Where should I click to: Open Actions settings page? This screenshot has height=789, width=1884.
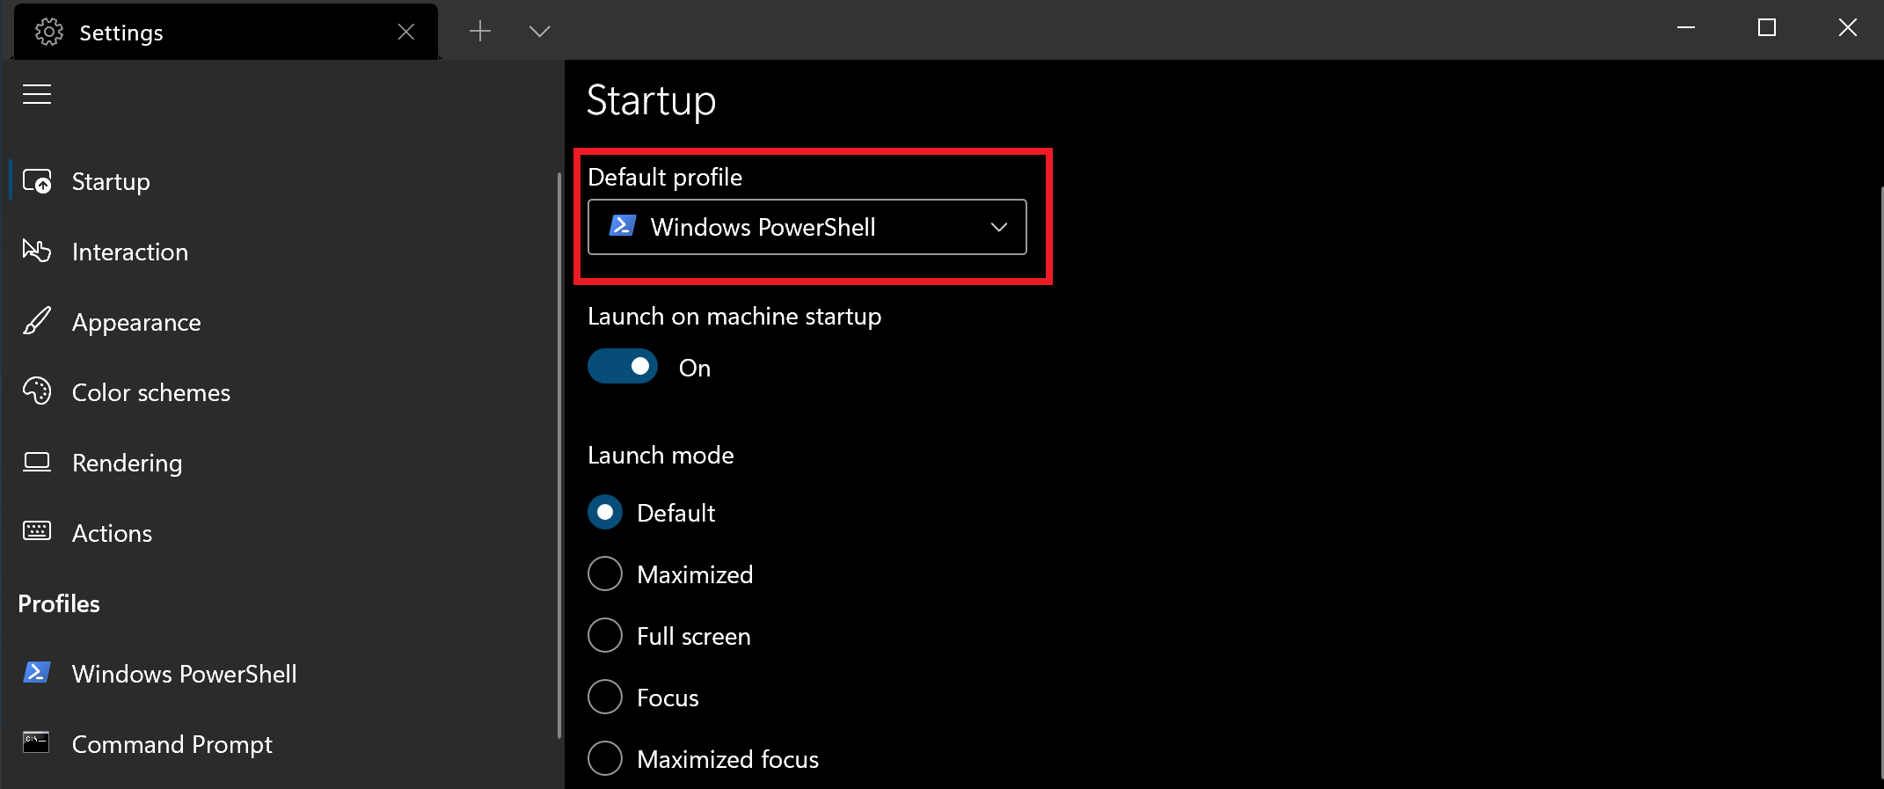coord(281,533)
